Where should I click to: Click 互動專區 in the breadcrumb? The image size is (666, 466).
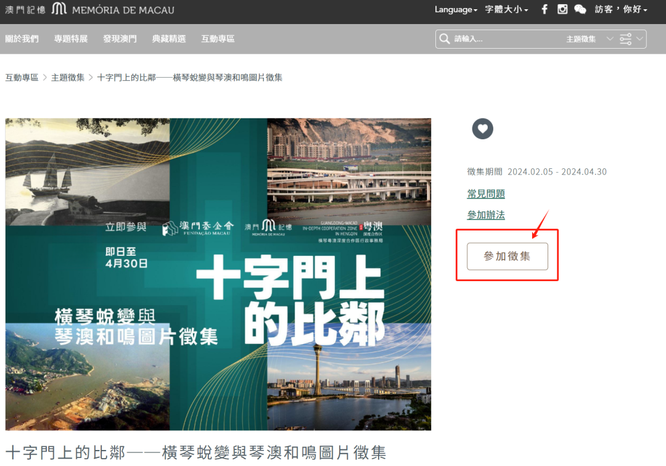tap(22, 78)
